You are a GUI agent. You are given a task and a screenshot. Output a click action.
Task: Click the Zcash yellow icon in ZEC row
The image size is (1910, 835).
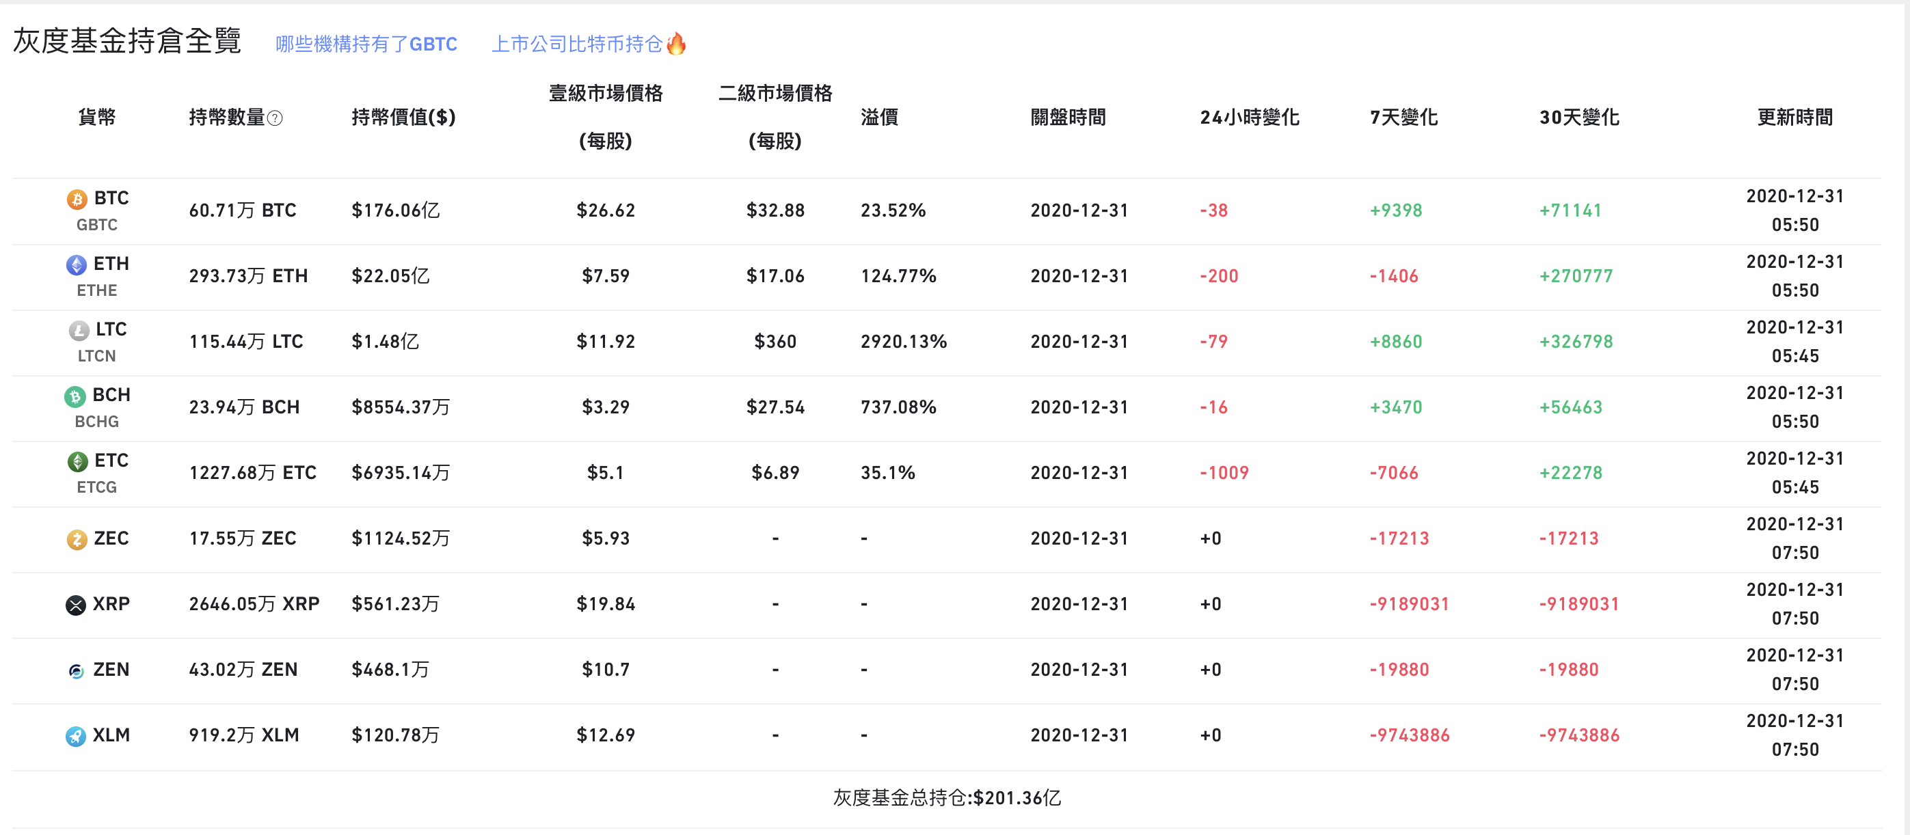[77, 538]
